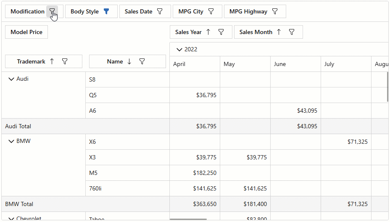Select the A6 row header

[x=128, y=111]
